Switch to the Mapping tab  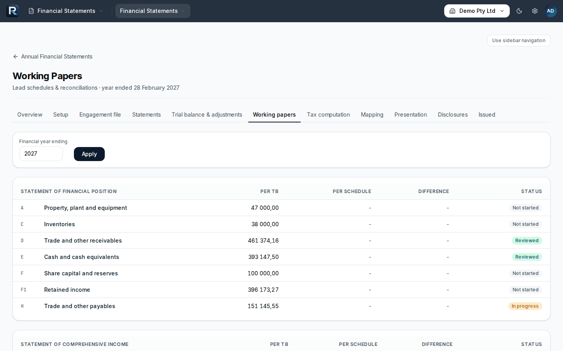pos(372,115)
